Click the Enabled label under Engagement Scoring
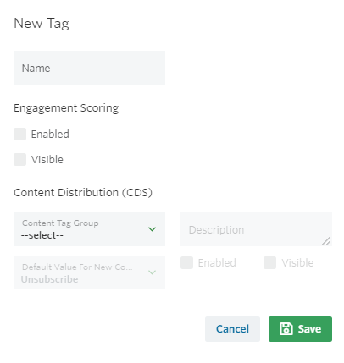344x363 pixels. click(50, 134)
